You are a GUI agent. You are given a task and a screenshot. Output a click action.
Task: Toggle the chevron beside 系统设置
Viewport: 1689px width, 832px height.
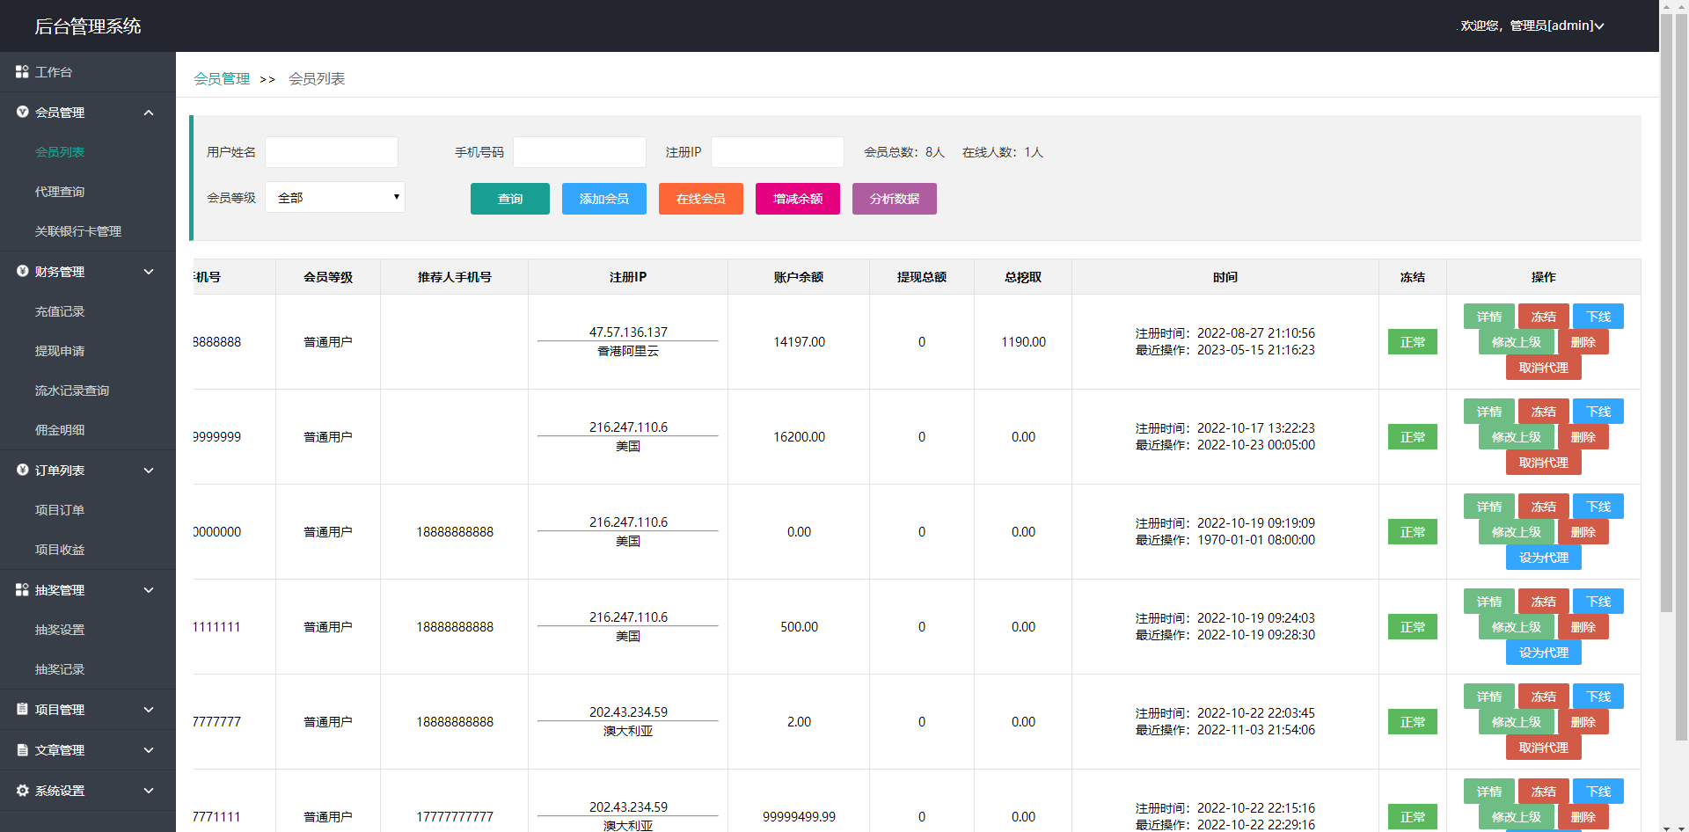pyautogui.click(x=149, y=791)
